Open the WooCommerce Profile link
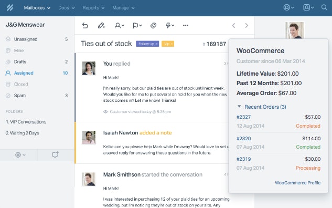The height and width of the screenshot is (208, 332). coord(297,183)
